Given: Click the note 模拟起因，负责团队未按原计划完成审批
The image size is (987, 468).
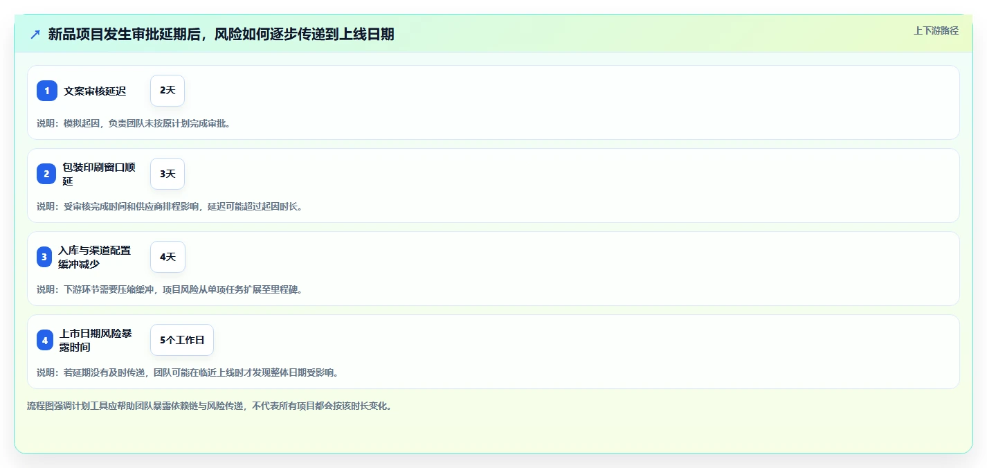Looking at the screenshot, I should (x=134, y=123).
